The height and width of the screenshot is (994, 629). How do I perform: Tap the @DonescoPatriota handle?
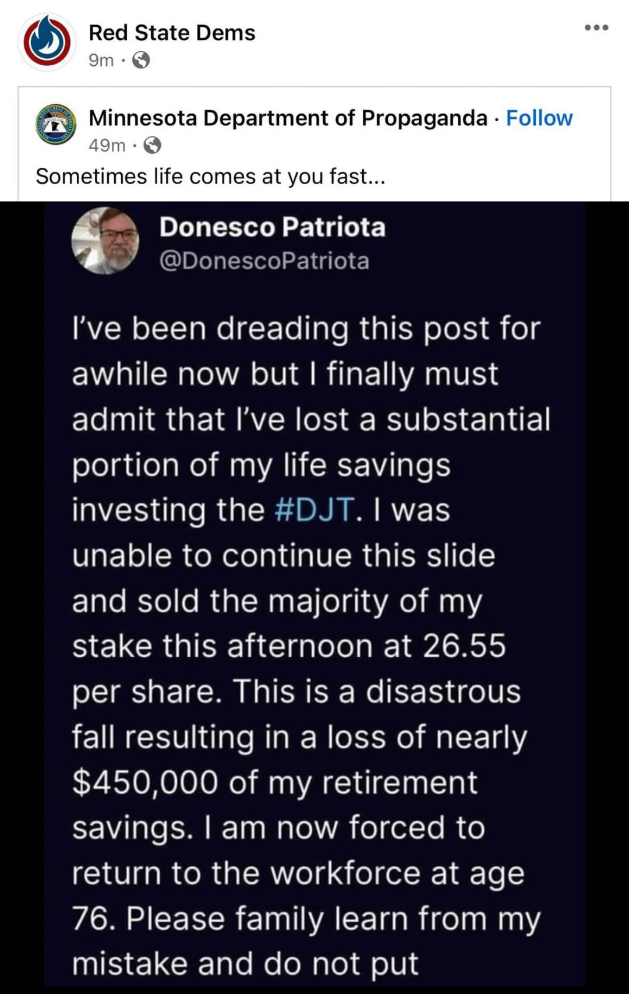pyautogui.click(x=264, y=261)
